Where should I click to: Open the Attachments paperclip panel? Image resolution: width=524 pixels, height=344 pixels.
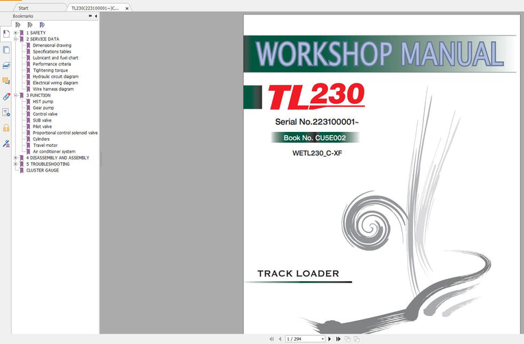[6, 96]
